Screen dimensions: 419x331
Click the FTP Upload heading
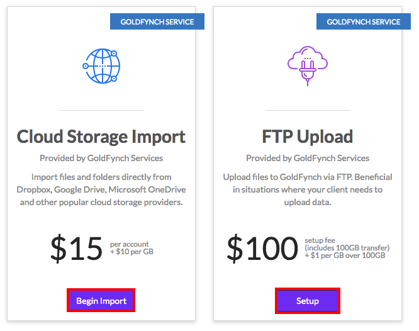pyautogui.click(x=307, y=137)
